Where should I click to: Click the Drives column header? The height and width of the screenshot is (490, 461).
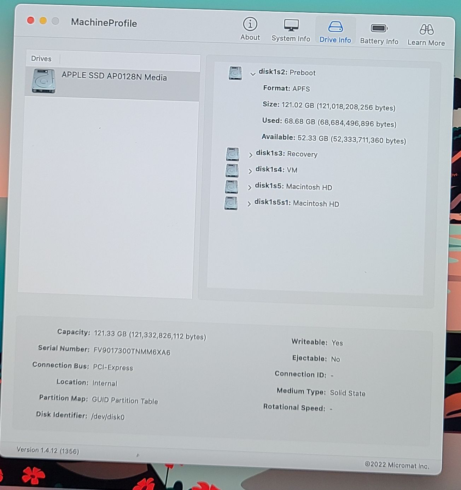tap(41, 59)
